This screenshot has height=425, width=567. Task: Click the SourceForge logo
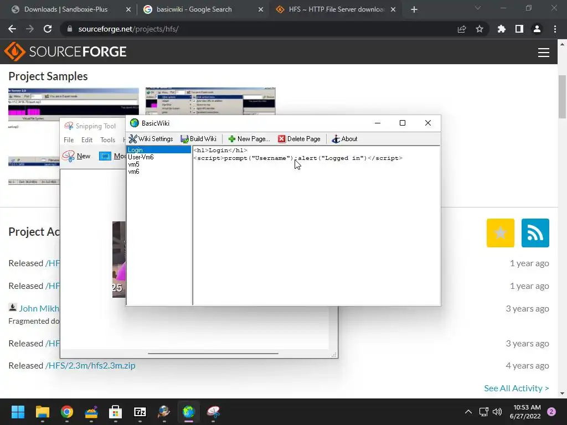click(x=65, y=51)
